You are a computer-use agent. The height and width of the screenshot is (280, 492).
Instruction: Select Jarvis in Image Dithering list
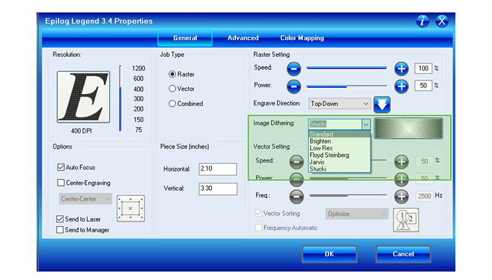pos(318,162)
